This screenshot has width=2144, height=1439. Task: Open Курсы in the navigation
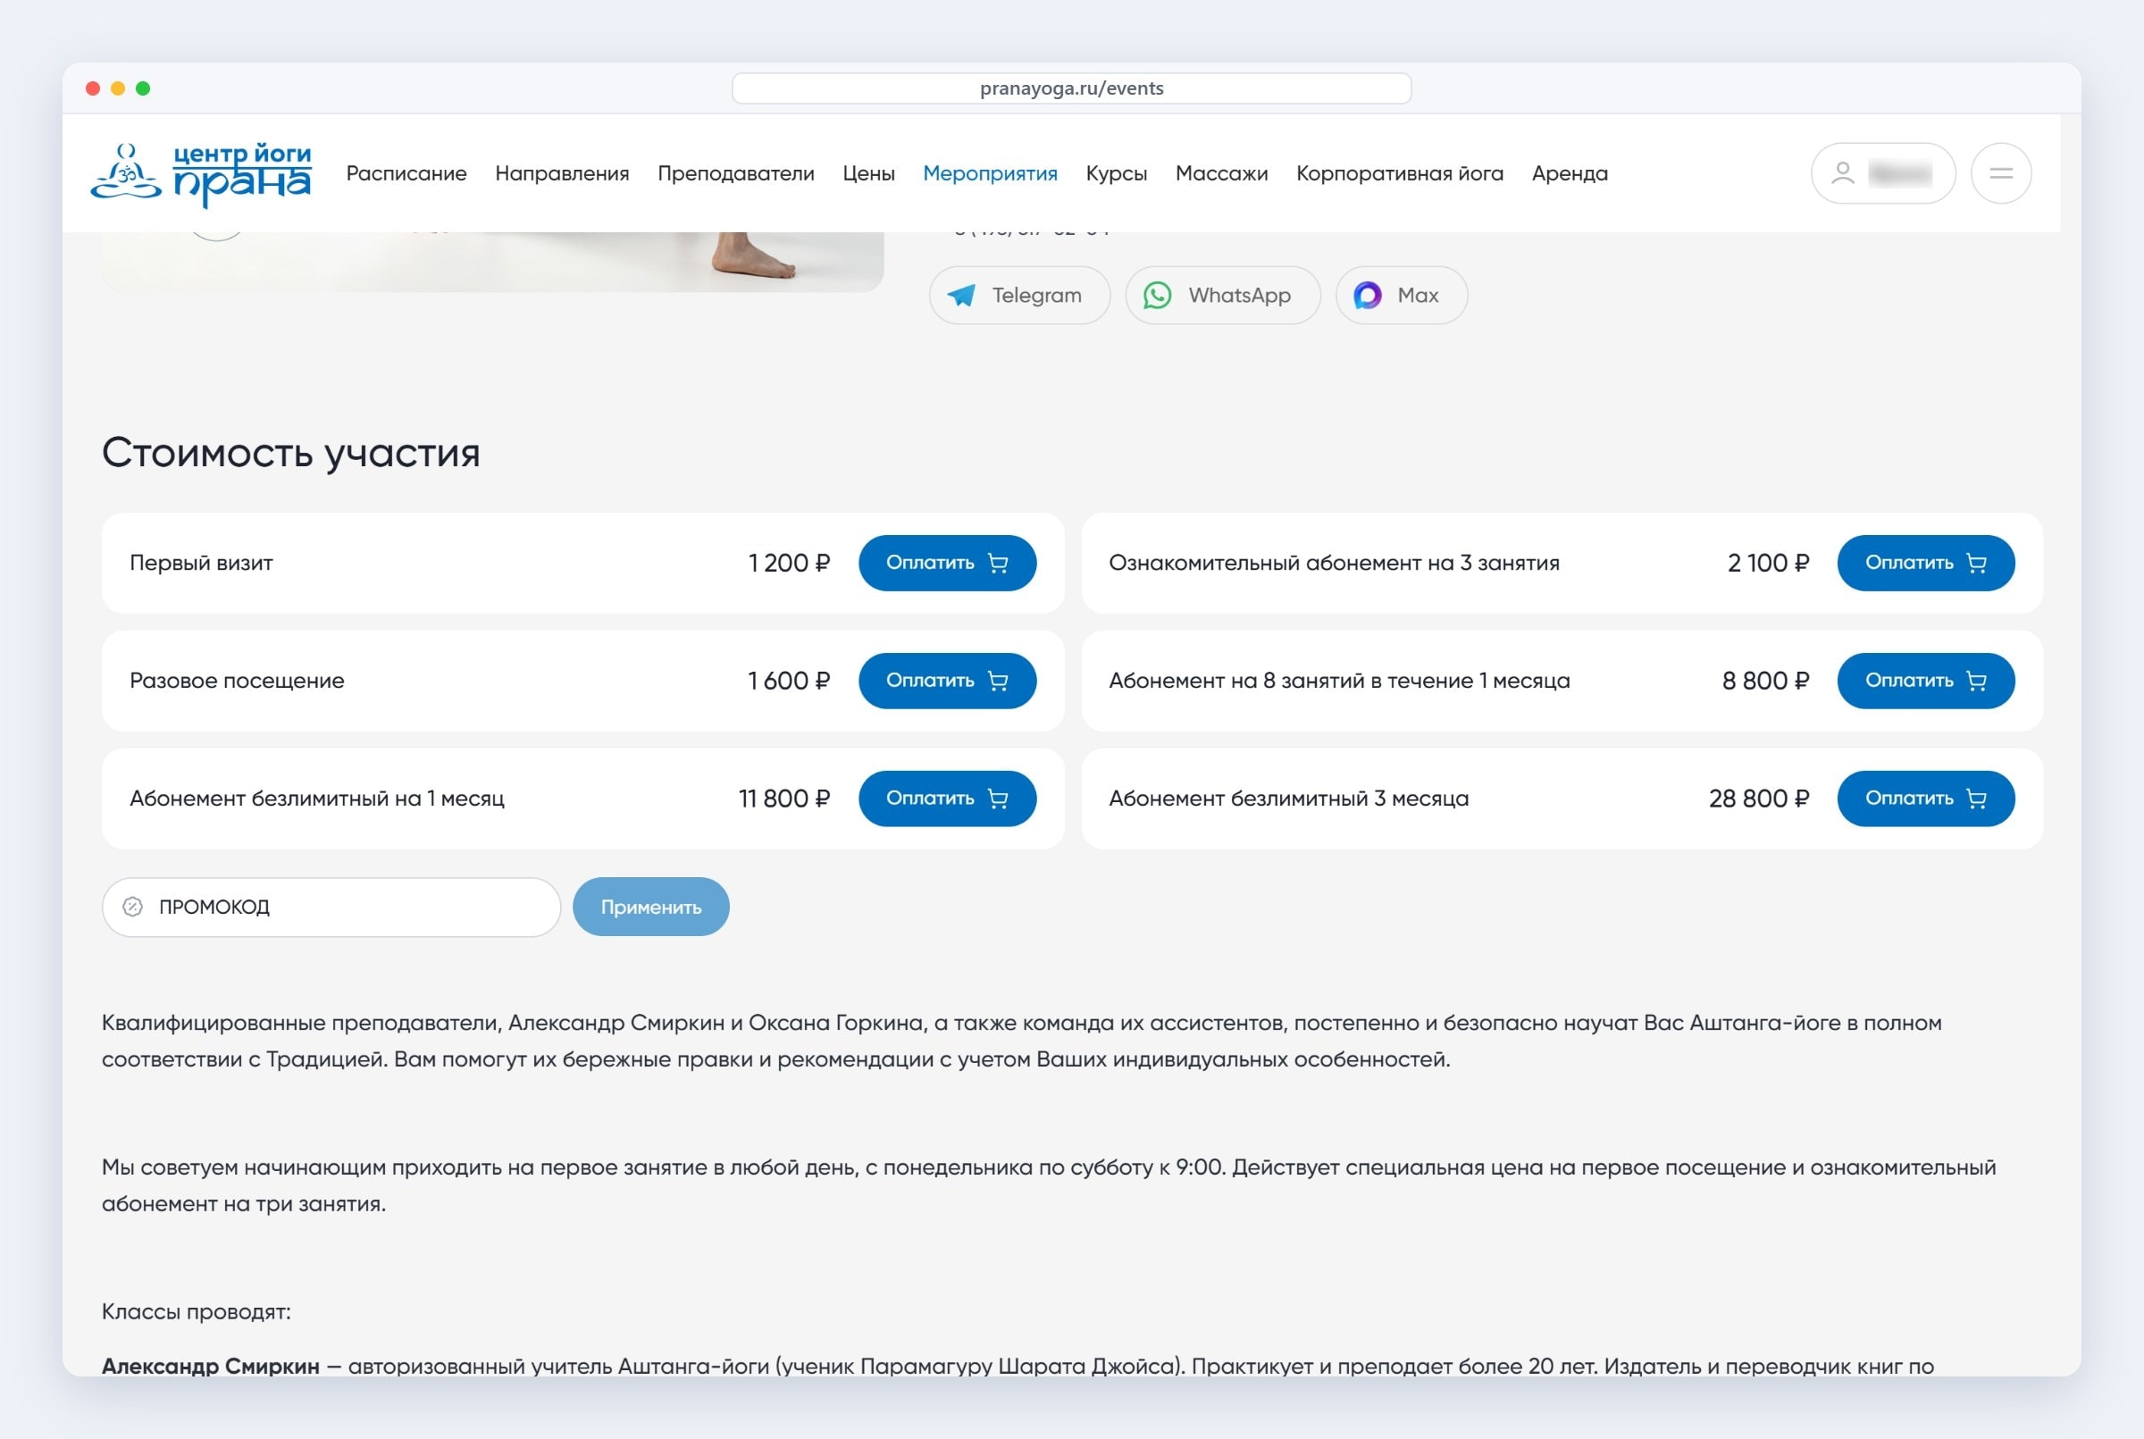1116,173
